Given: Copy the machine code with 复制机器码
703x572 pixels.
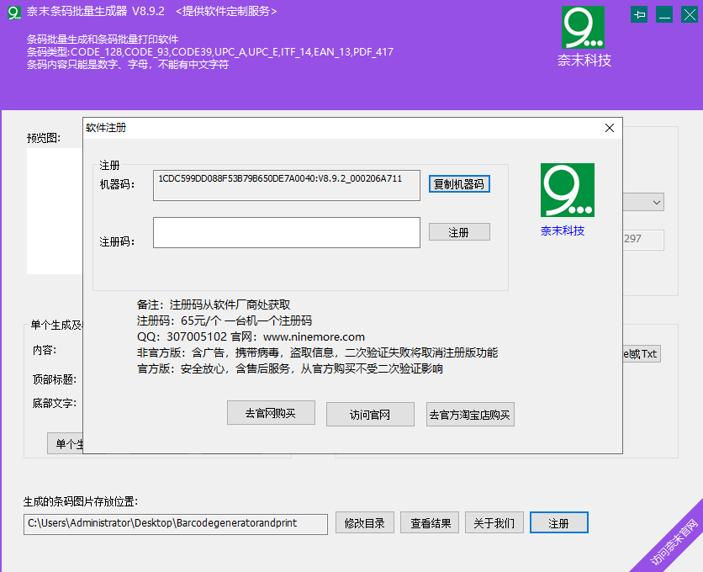Looking at the screenshot, I should pyautogui.click(x=459, y=184).
